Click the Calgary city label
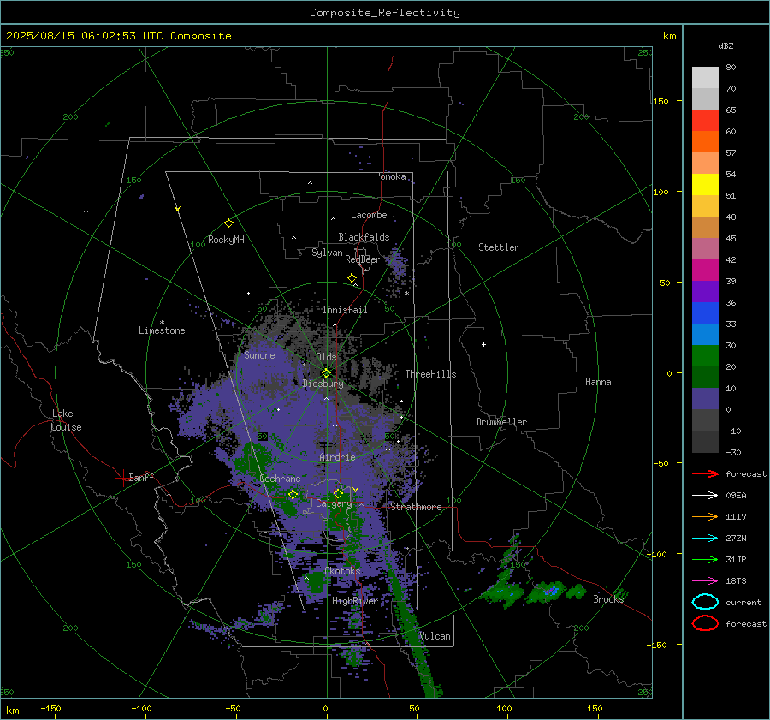The image size is (770, 720). pos(334,503)
